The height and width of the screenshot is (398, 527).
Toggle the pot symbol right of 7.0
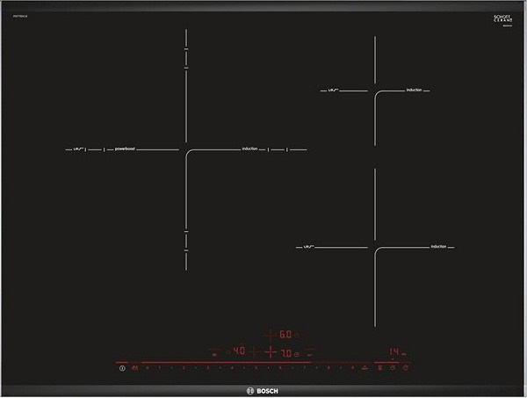(297, 353)
